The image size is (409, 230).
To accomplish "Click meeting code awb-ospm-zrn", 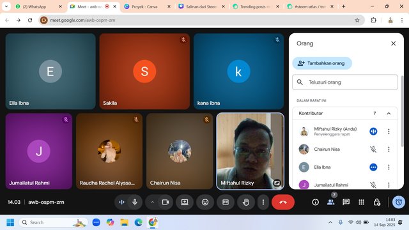I will 46,202.
